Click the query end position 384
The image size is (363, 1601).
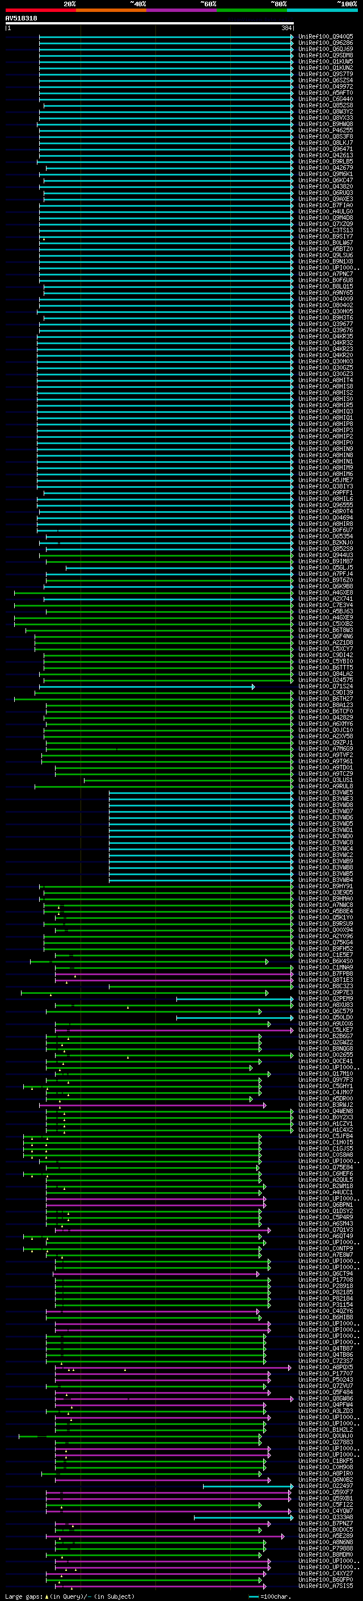tap(286, 28)
